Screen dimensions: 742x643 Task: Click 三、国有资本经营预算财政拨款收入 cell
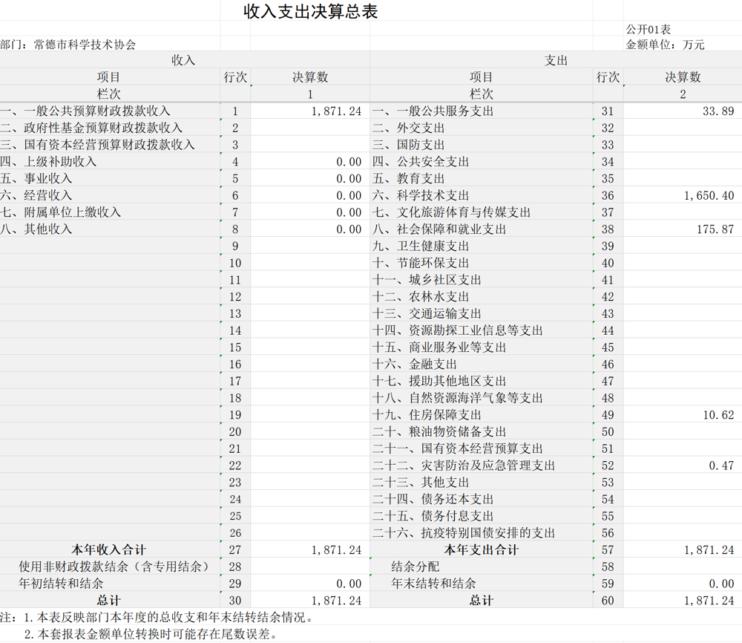[x=110, y=144]
